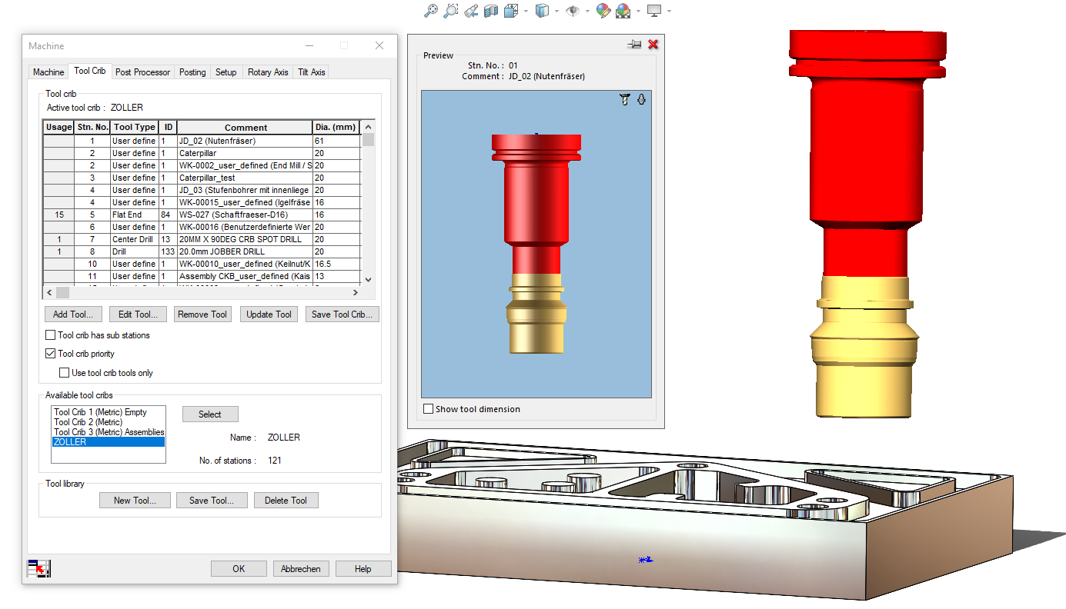Image resolution: width=1066 pixels, height=609 pixels.
Task: Click the Edit Appearance color ball icon
Action: coord(603,11)
